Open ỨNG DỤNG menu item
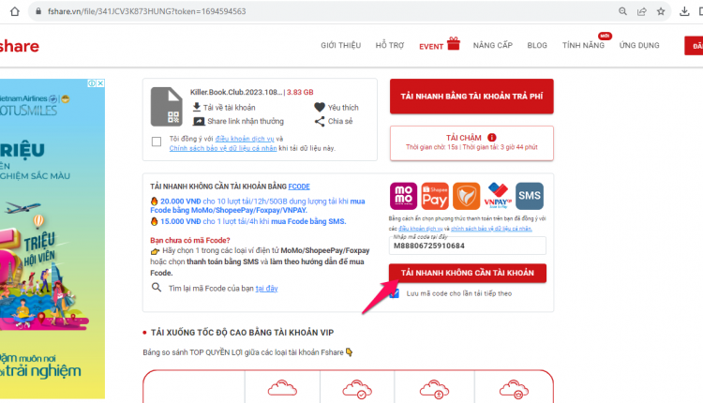Image resolution: width=703 pixels, height=403 pixels. (x=639, y=45)
